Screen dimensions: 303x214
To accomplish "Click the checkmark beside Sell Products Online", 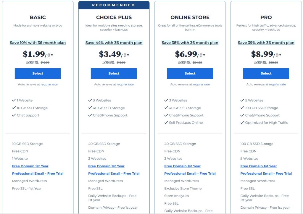I will coord(166,123).
